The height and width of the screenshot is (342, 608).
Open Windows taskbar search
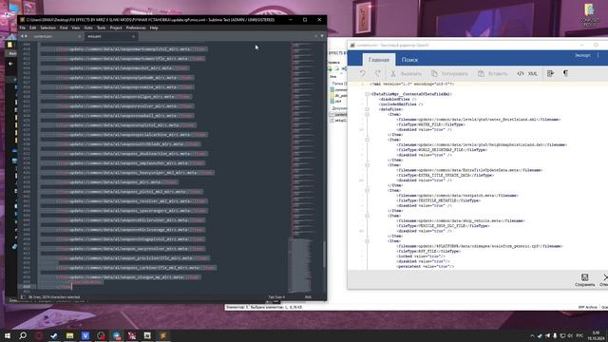click(23, 335)
